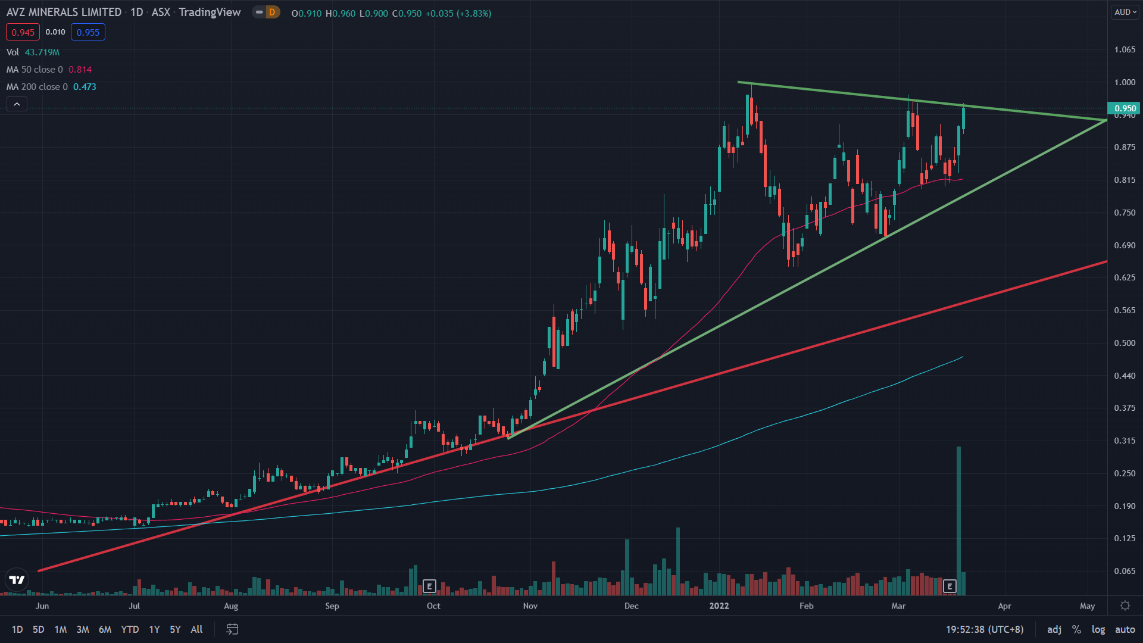
Task: Select the YTD time range
Action: click(130, 629)
